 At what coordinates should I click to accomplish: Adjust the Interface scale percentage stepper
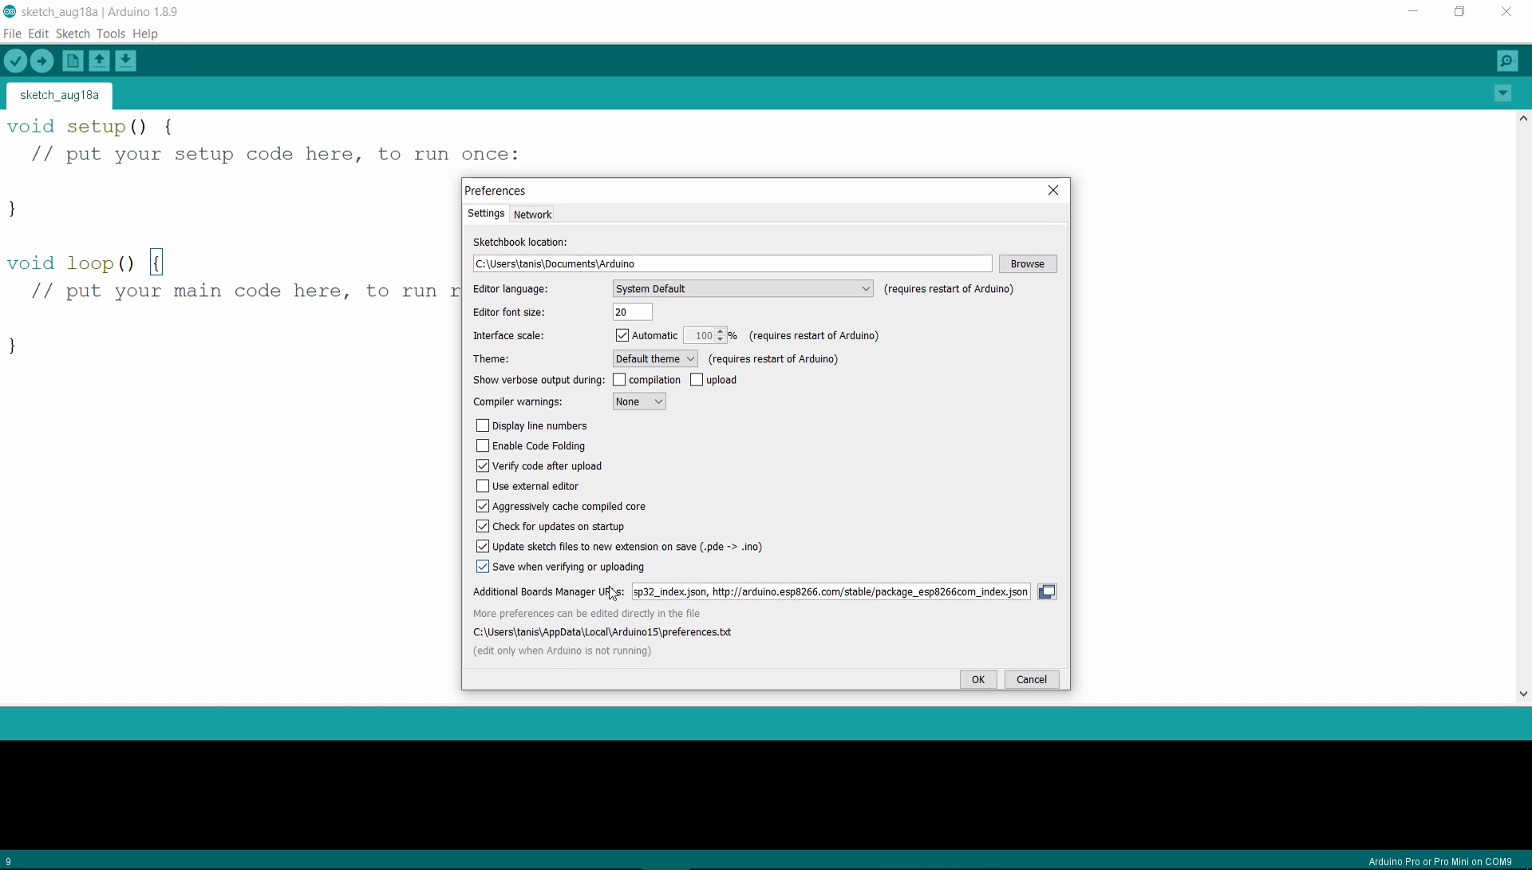[x=721, y=334]
